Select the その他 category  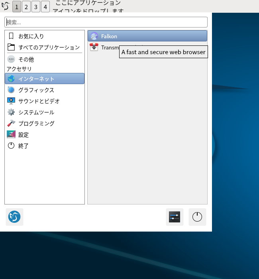[x=45, y=59]
